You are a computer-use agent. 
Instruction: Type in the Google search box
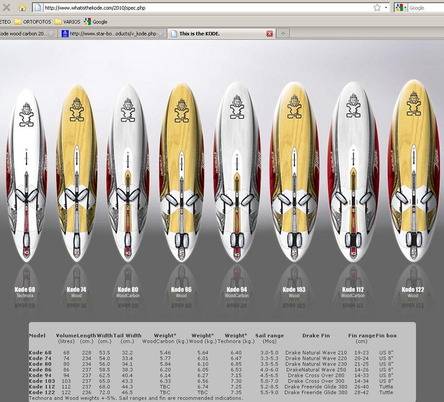pos(425,8)
